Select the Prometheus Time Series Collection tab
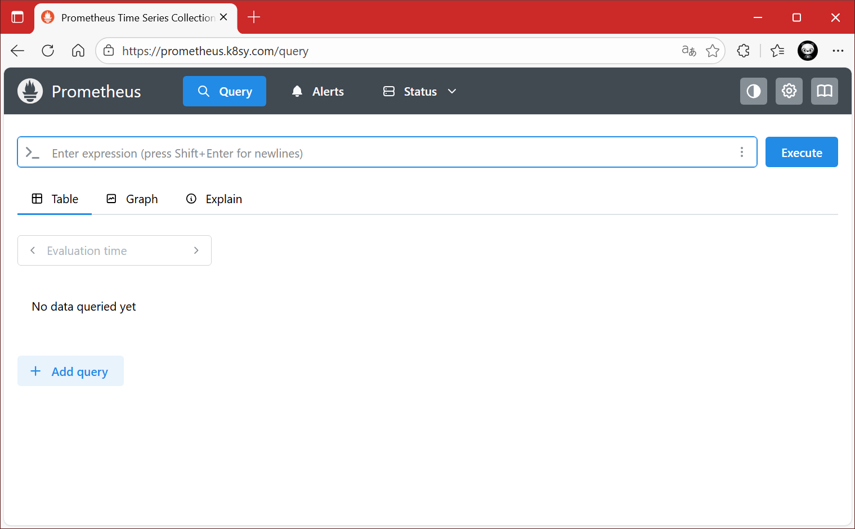Image resolution: width=855 pixels, height=529 pixels. point(136,18)
